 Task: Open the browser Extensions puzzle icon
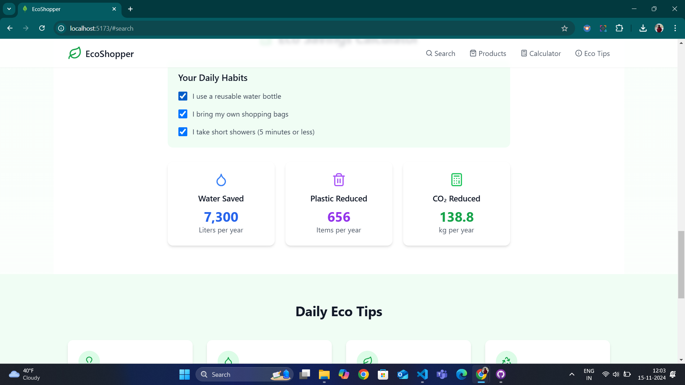click(619, 29)
